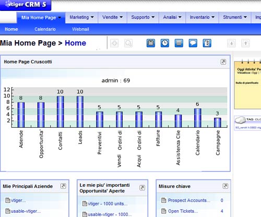
Task: Detach the Misure chiave panel
Action: click(226, 186)
